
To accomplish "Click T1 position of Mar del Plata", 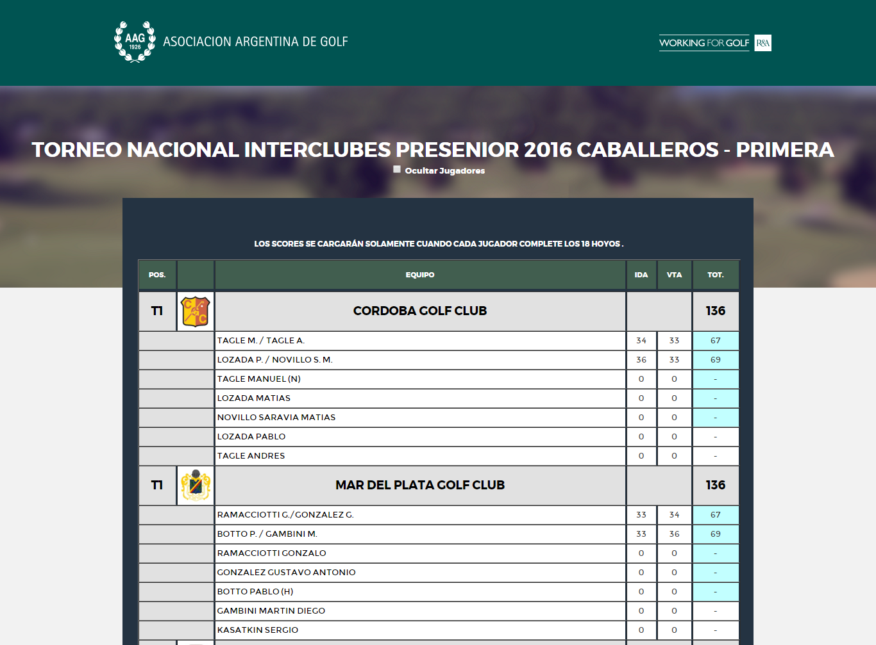I will 157,486.
